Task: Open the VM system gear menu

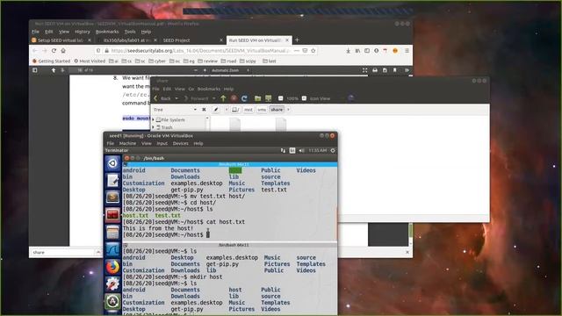Action: (333, 150)
